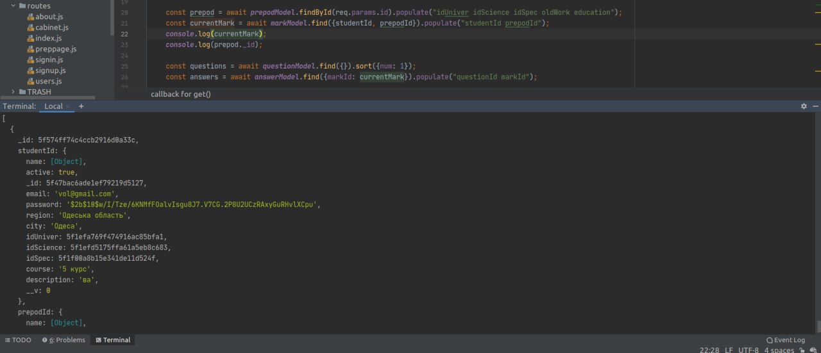This screenshot has height=353, width=821.
Task: Close the Local terminal tab
Action: [68, 106]
